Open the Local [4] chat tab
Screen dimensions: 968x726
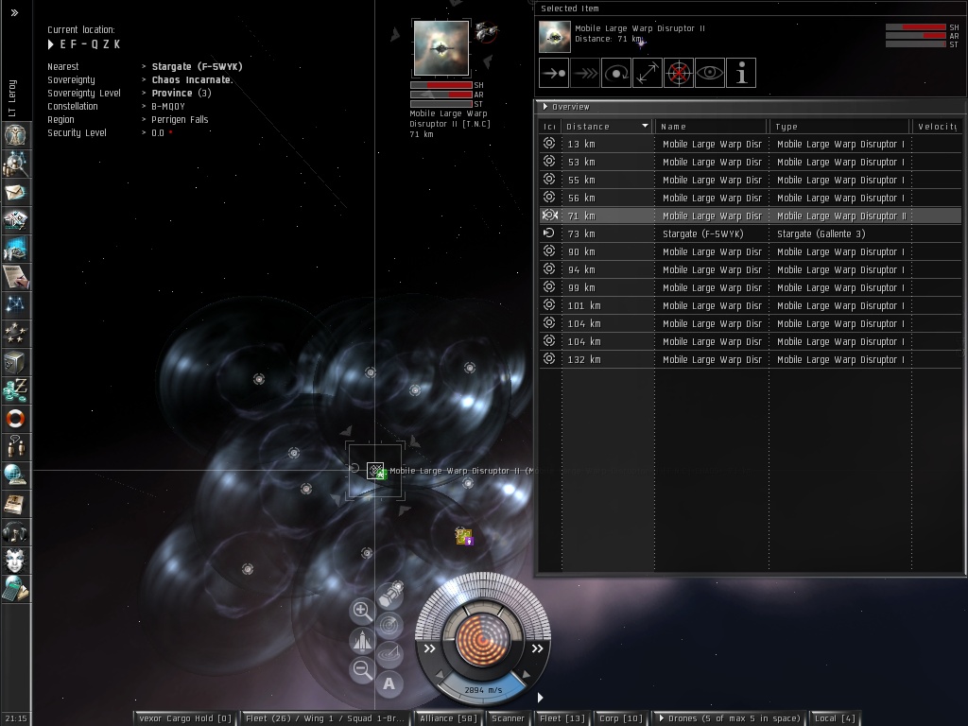click(835, 718)
